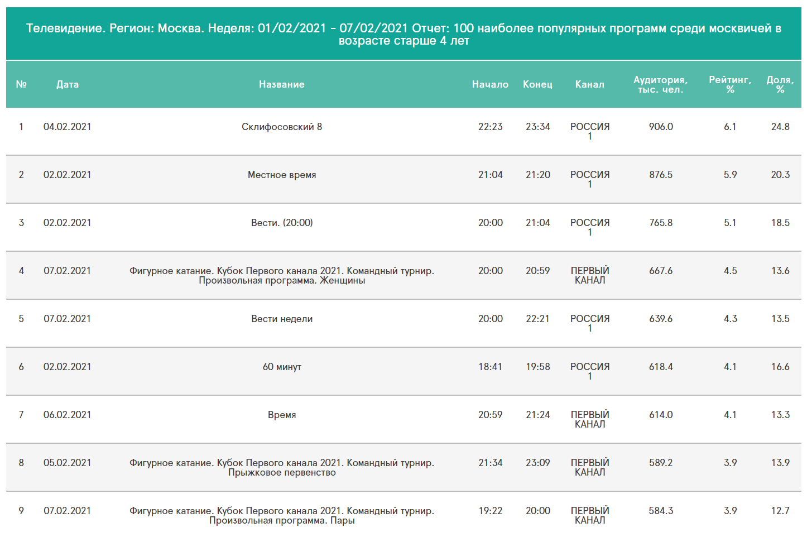The height and width of the screenshot is (537, 807).
Task: Sort by the Канал column header
Action: [589, 84]
